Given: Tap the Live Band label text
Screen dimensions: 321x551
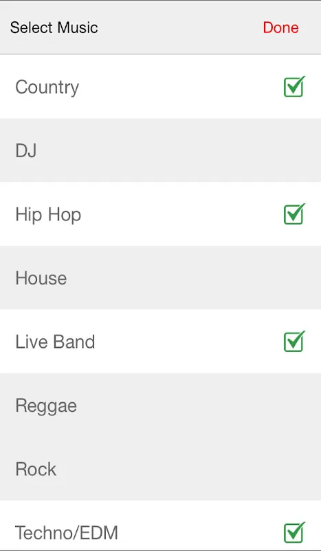Looking at the screenshot, I should click(55, 342).
